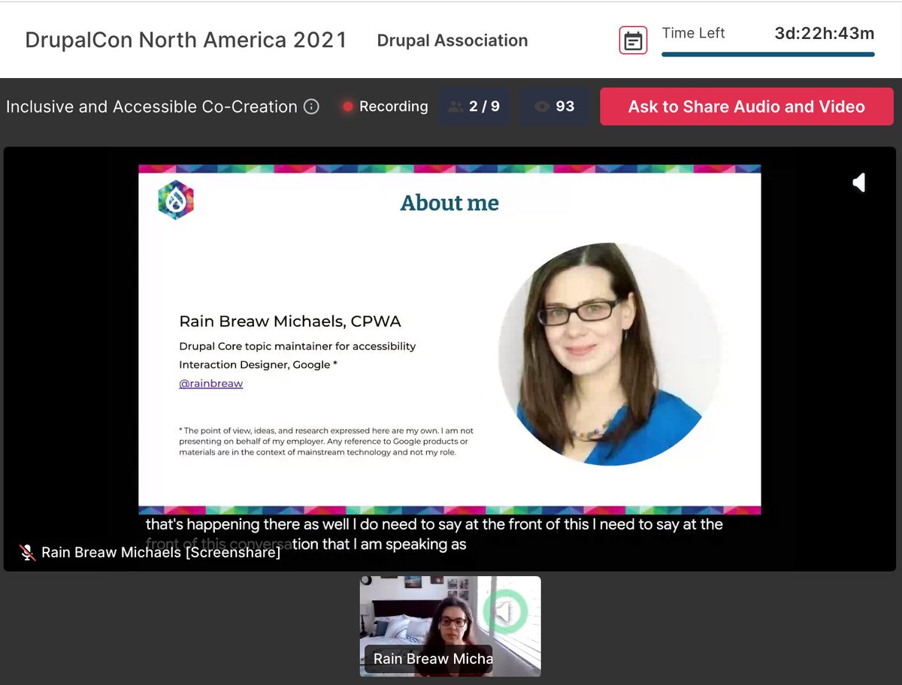The width and height of the screenshot is (902, 685).
Task: Click Ask to Share Audio and Video
Action: (x=746, y=107)
